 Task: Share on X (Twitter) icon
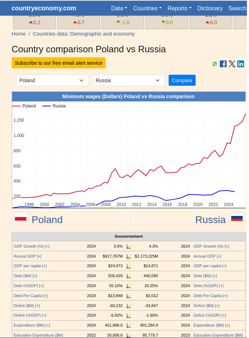tap(232, 64)
